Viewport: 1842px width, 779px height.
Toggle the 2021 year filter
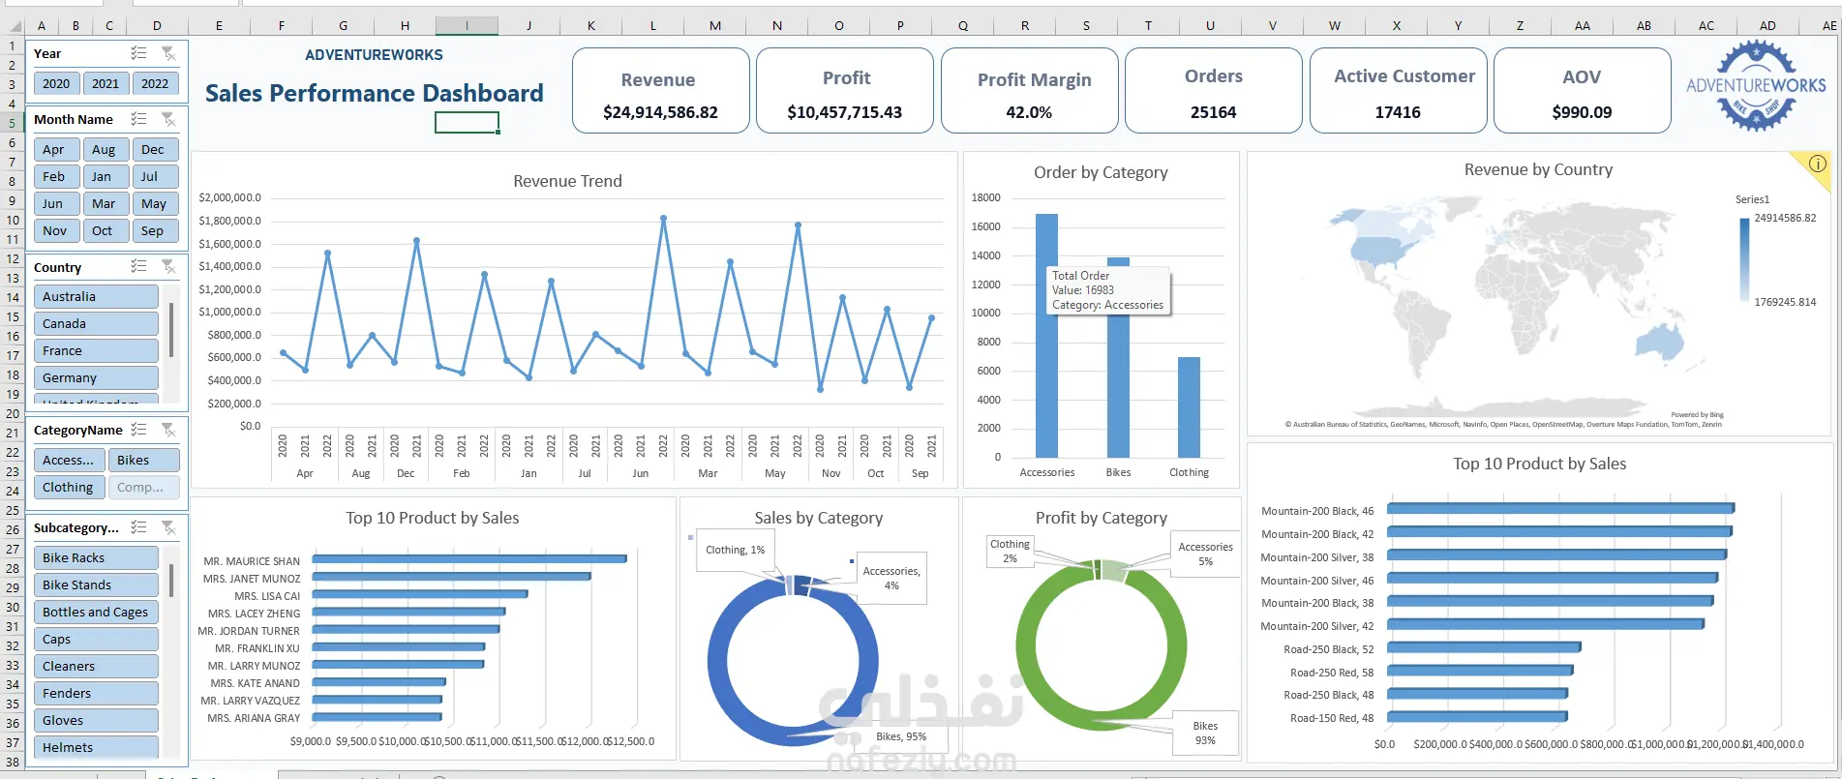(106, 83)
